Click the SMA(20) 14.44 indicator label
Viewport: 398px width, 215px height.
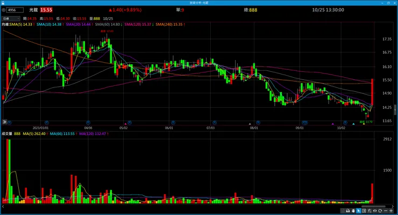[x=78, y=25]
